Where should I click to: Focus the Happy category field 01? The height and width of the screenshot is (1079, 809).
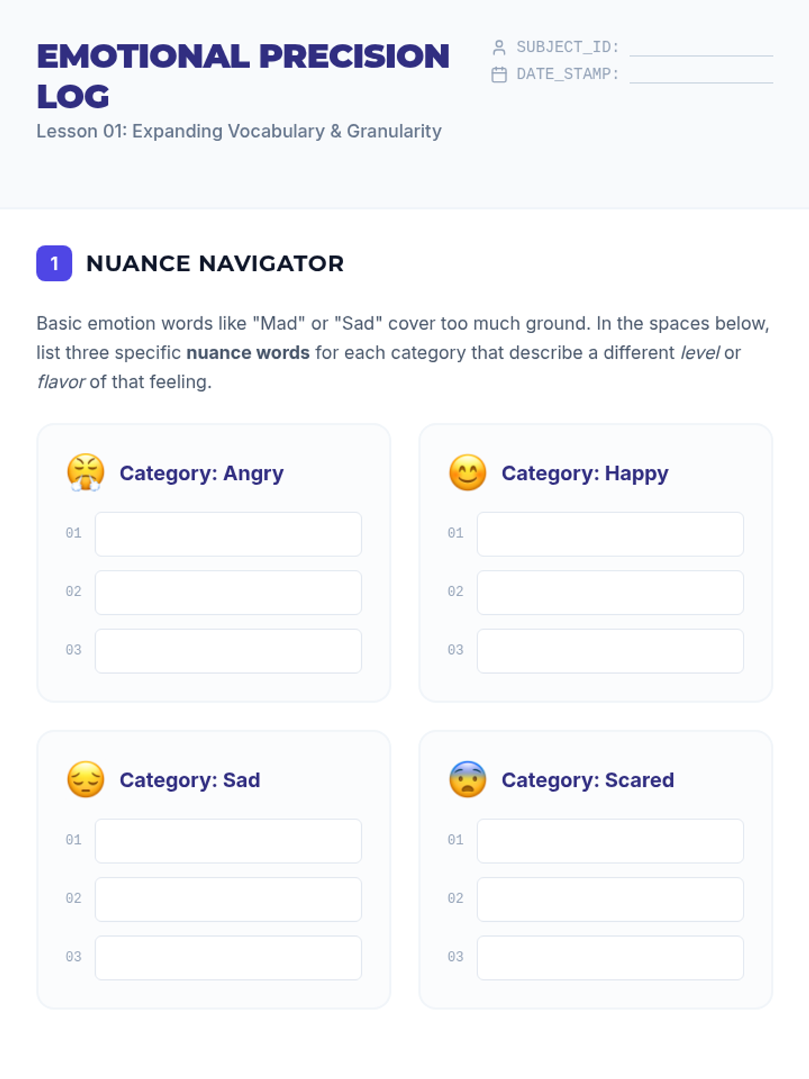(610, 534)
